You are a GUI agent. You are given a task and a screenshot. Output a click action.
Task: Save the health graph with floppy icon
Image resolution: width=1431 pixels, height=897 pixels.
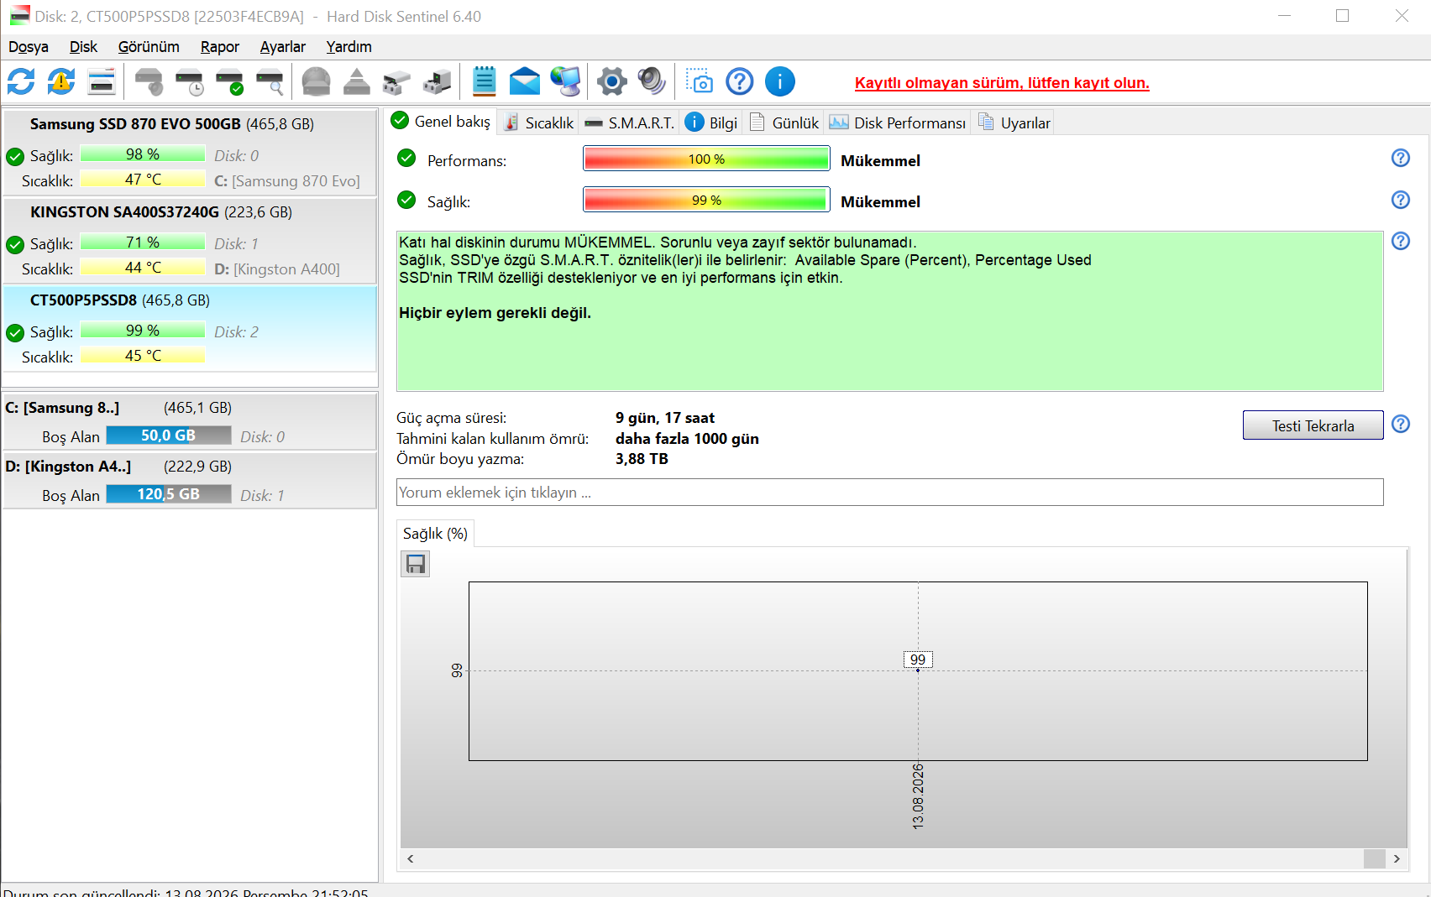click(x=416, y=564)
